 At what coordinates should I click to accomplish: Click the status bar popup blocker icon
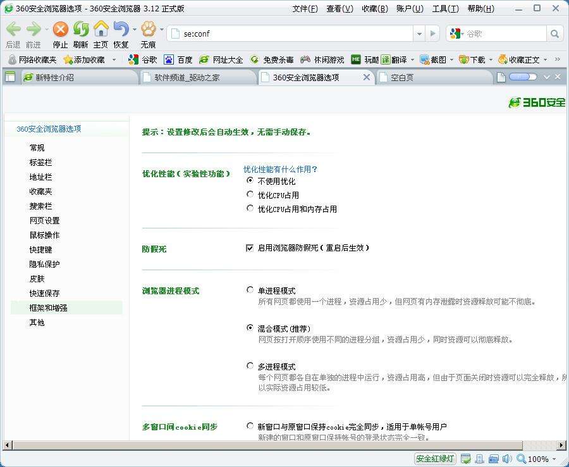[465, 459]
